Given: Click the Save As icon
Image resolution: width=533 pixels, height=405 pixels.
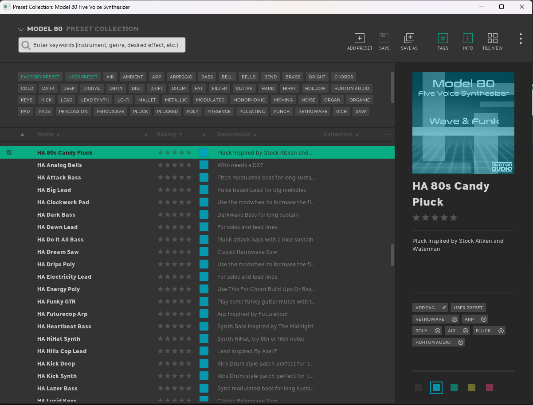Looking at the screenshot, I should pyautogui.click(x=409, y=38).
